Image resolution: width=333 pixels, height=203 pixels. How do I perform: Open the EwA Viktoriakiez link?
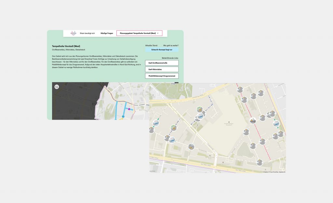coord(162,69)
